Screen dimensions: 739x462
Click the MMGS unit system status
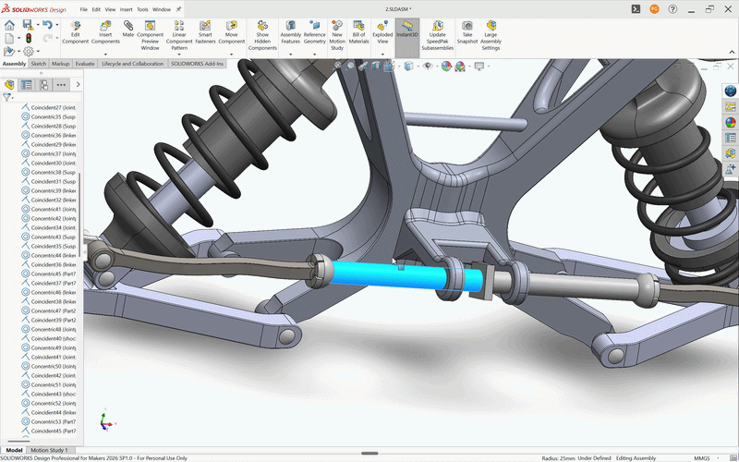702,458
